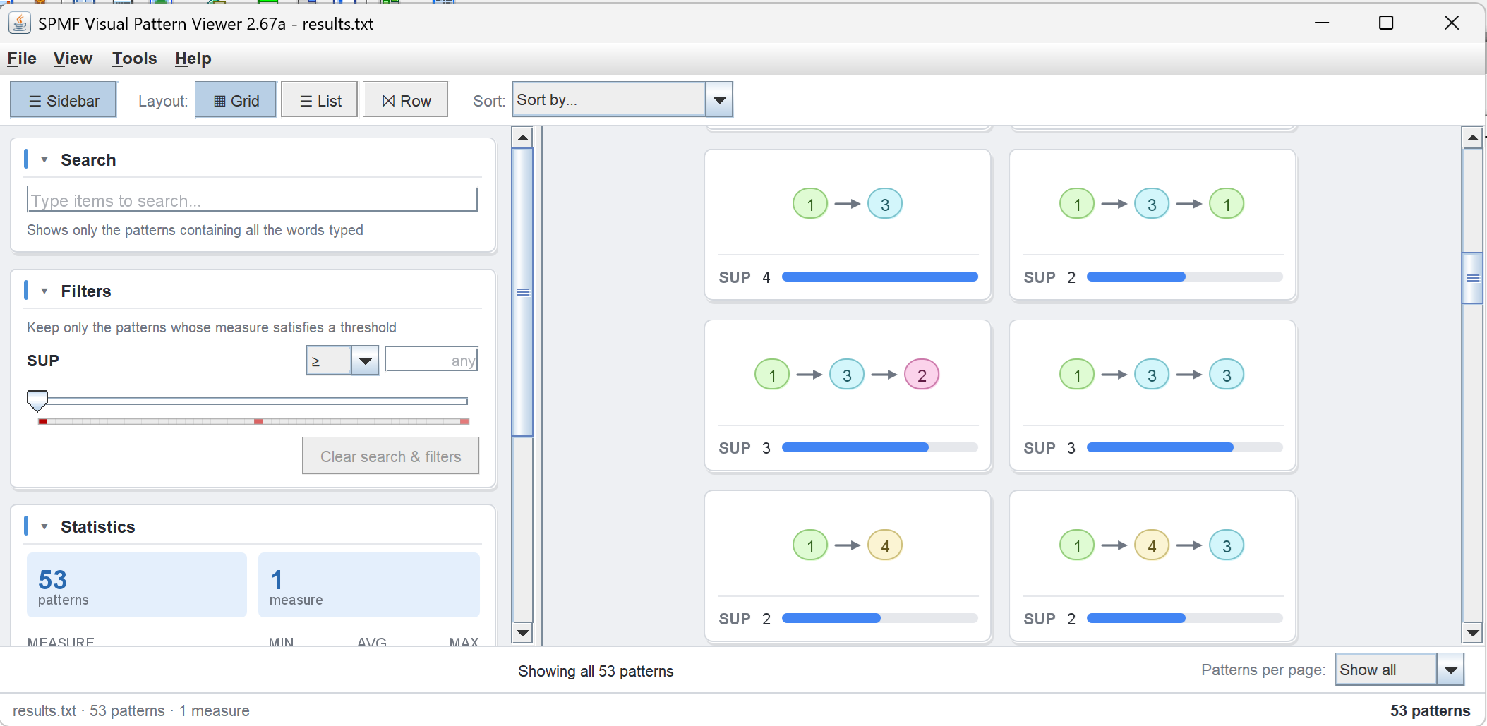Click the 1 measure statistics tile
Screen dimensions: 1487x726
coord(368,585)
